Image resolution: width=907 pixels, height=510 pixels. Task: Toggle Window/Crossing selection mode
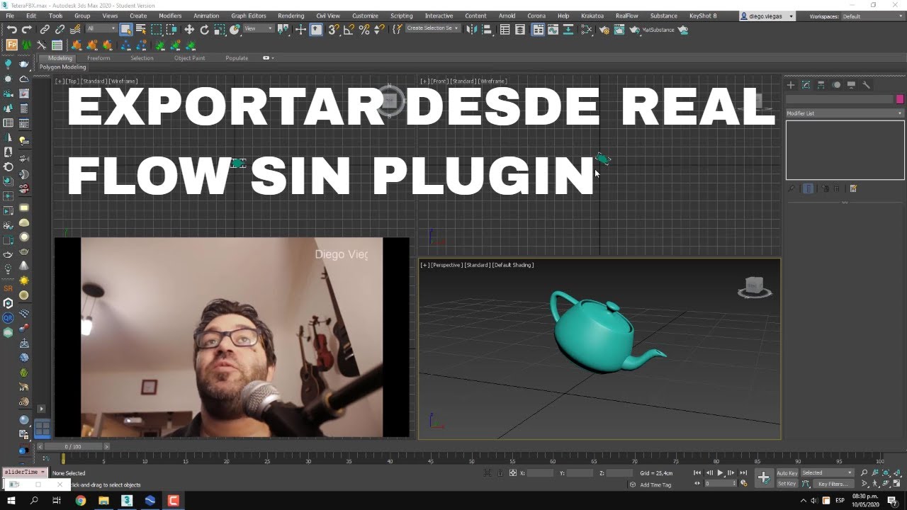(x=171, y=29)
